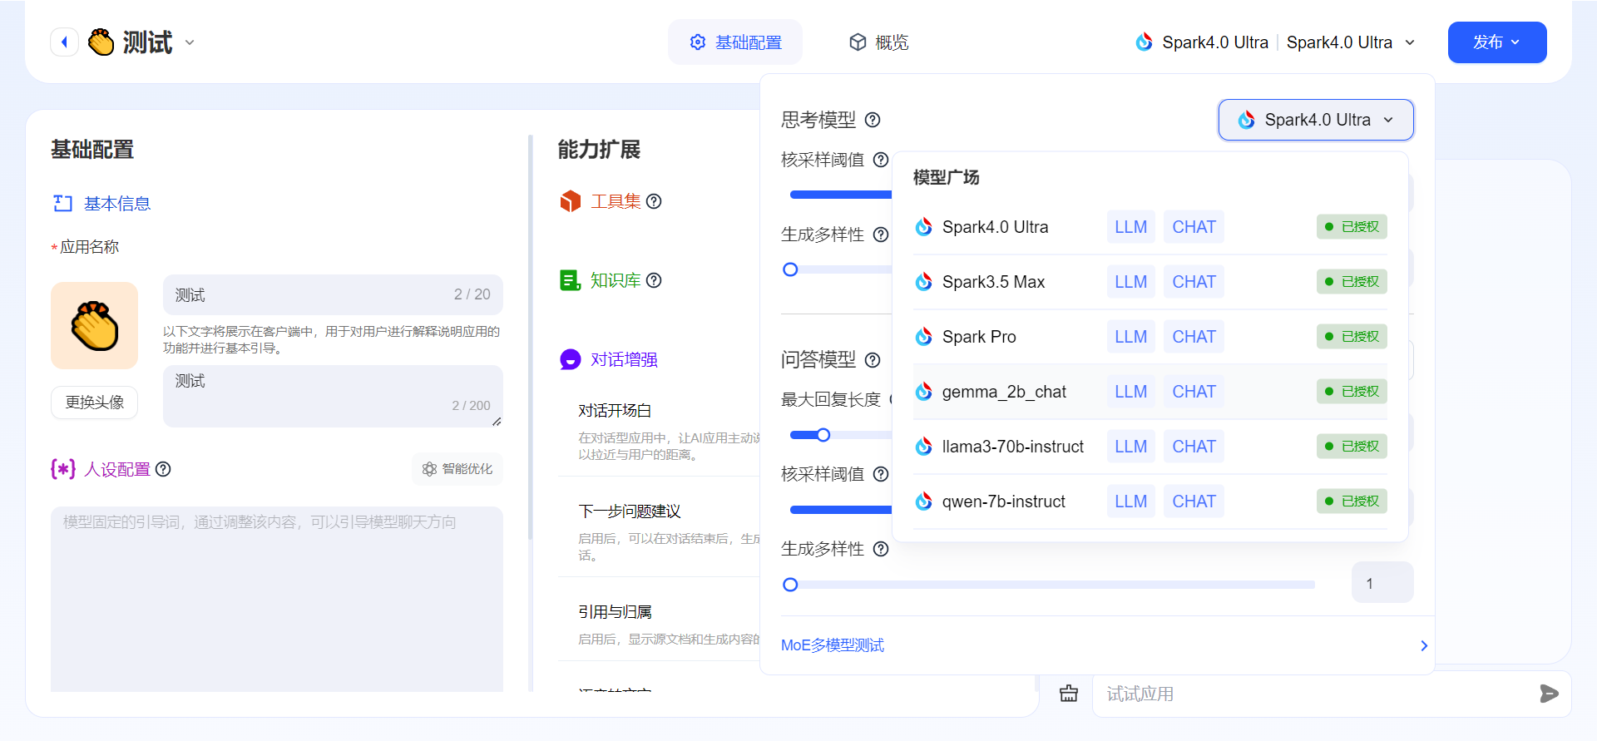Click the bottom 生成多样性 slider handle
The image size is (1597, 741).
pyautogui.click(x=791, y=585)
